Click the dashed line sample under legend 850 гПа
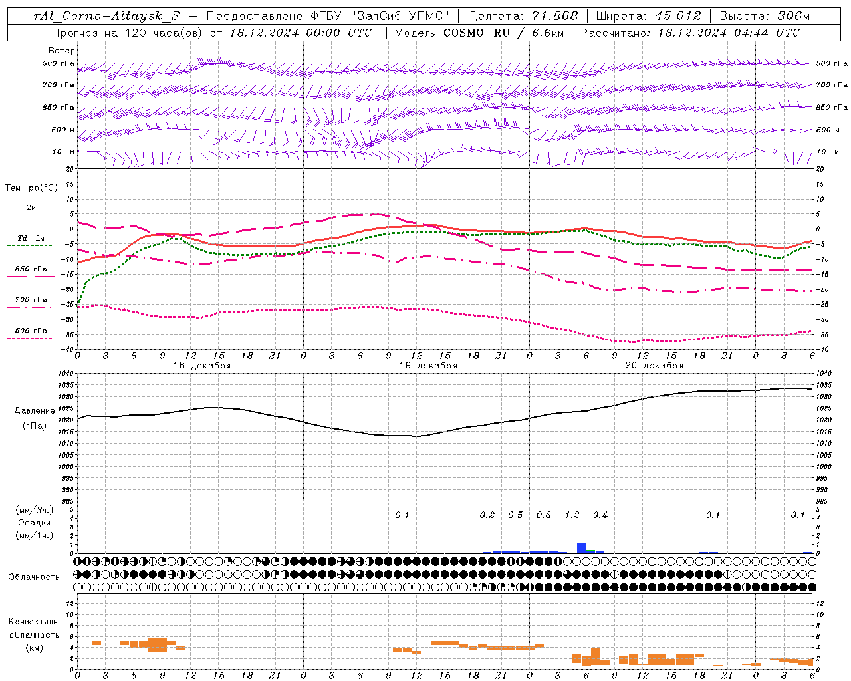This screenshot has height=681, width=851. [30, 277]
